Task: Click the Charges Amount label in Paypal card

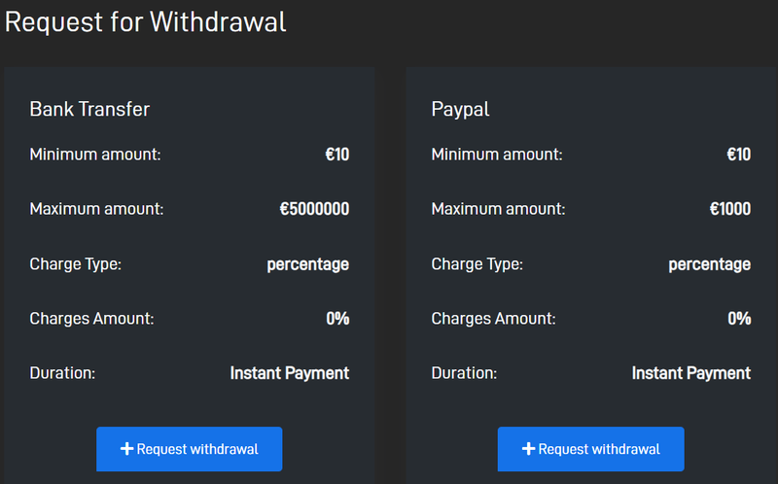Action: coord(493,319)
